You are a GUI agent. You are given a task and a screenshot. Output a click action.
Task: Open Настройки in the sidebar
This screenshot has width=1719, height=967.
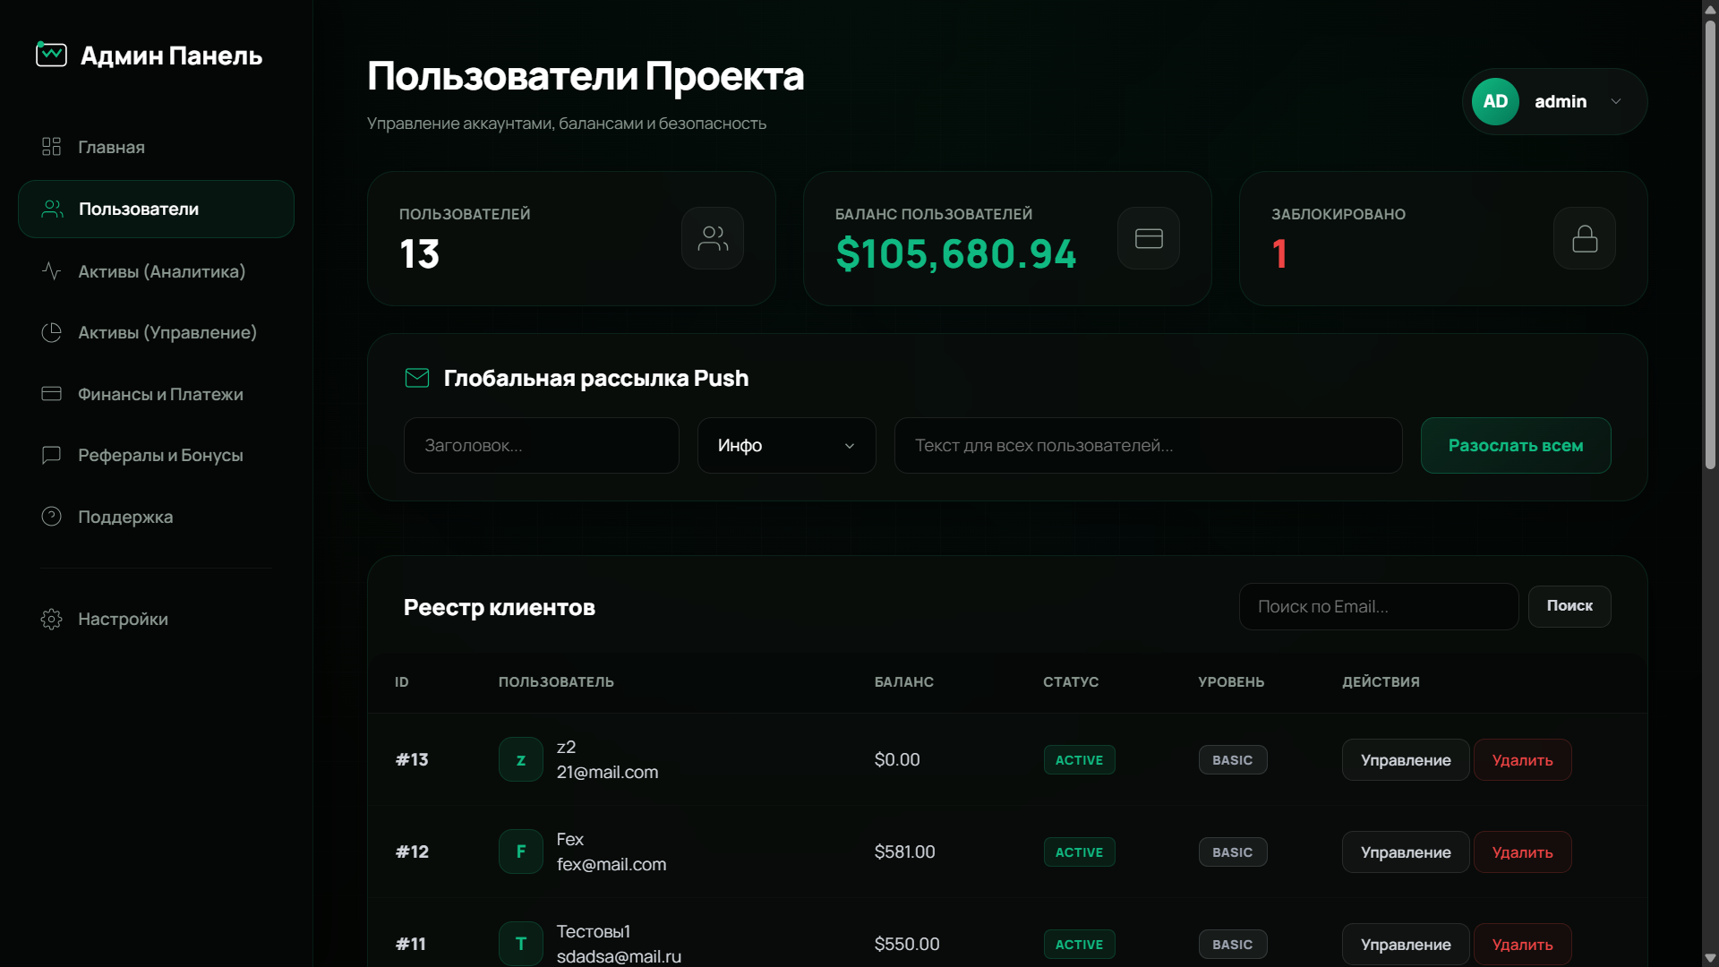click(156, 620)
